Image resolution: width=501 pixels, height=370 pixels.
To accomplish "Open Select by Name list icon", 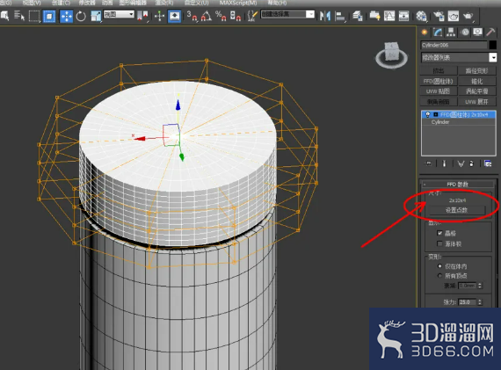I will [19, 16].
